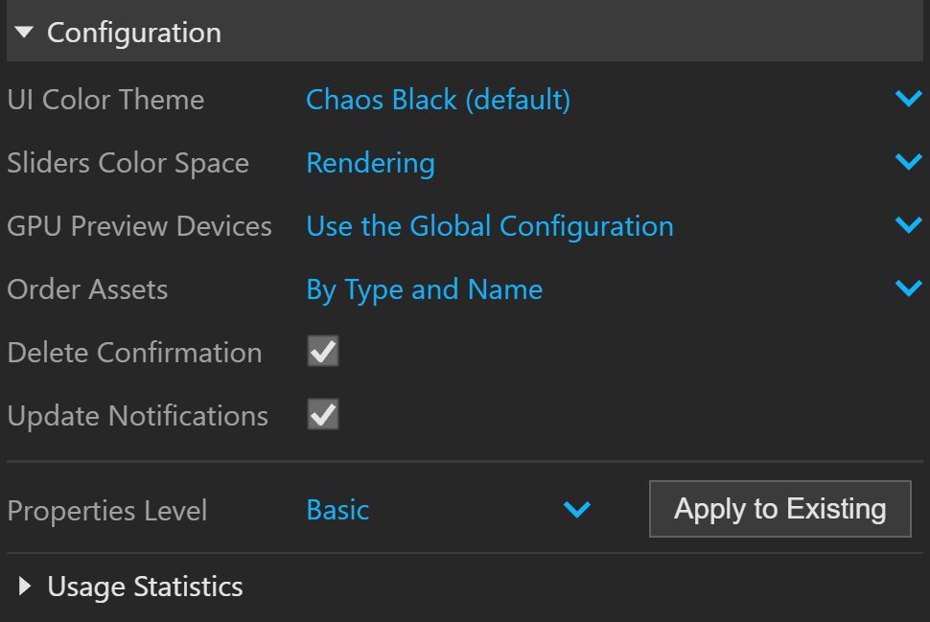Open the Use the Global Configuration dropdown

614,226
